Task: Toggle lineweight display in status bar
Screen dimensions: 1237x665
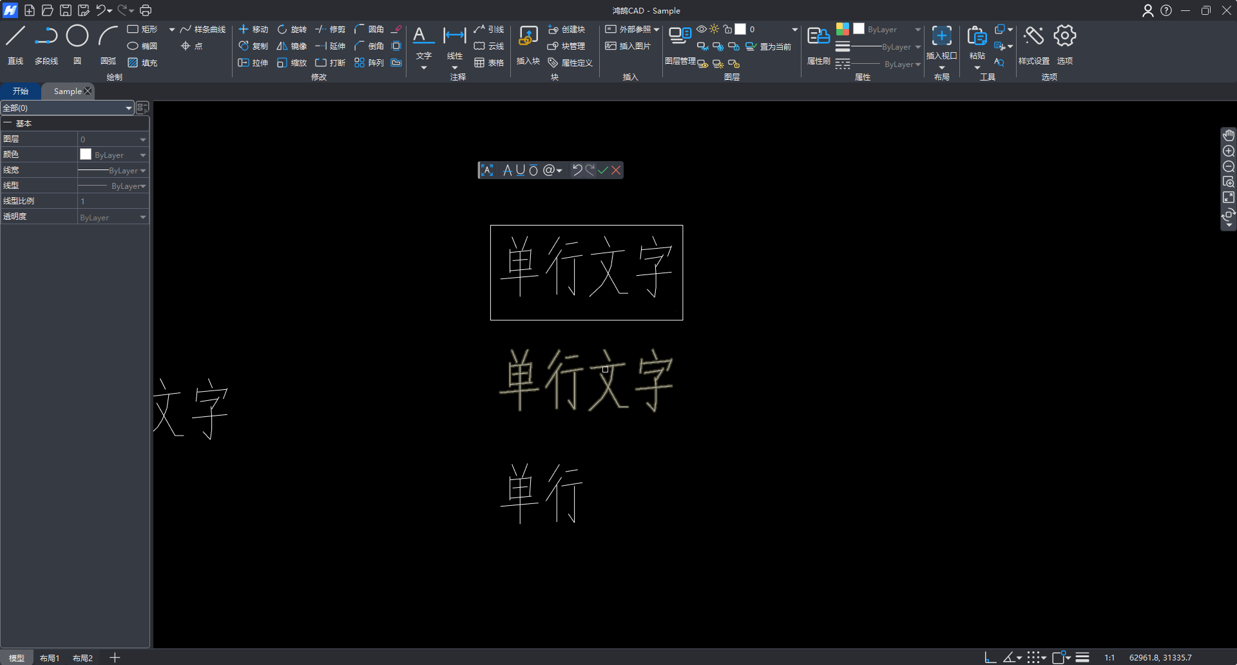Action: 1082,657
